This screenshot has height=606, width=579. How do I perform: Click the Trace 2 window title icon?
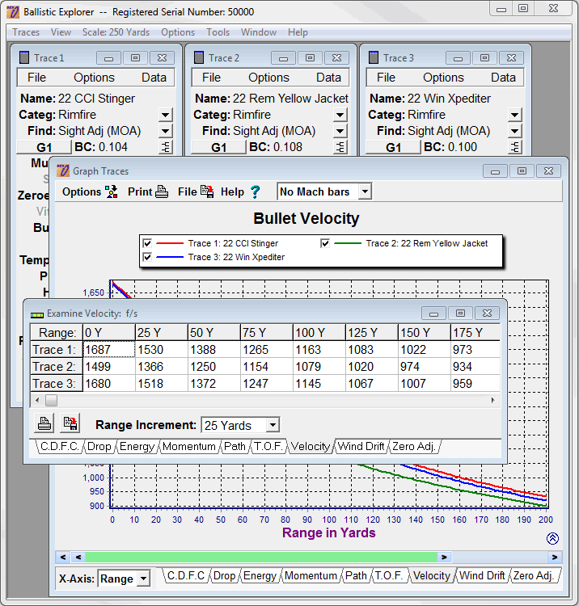199,57
